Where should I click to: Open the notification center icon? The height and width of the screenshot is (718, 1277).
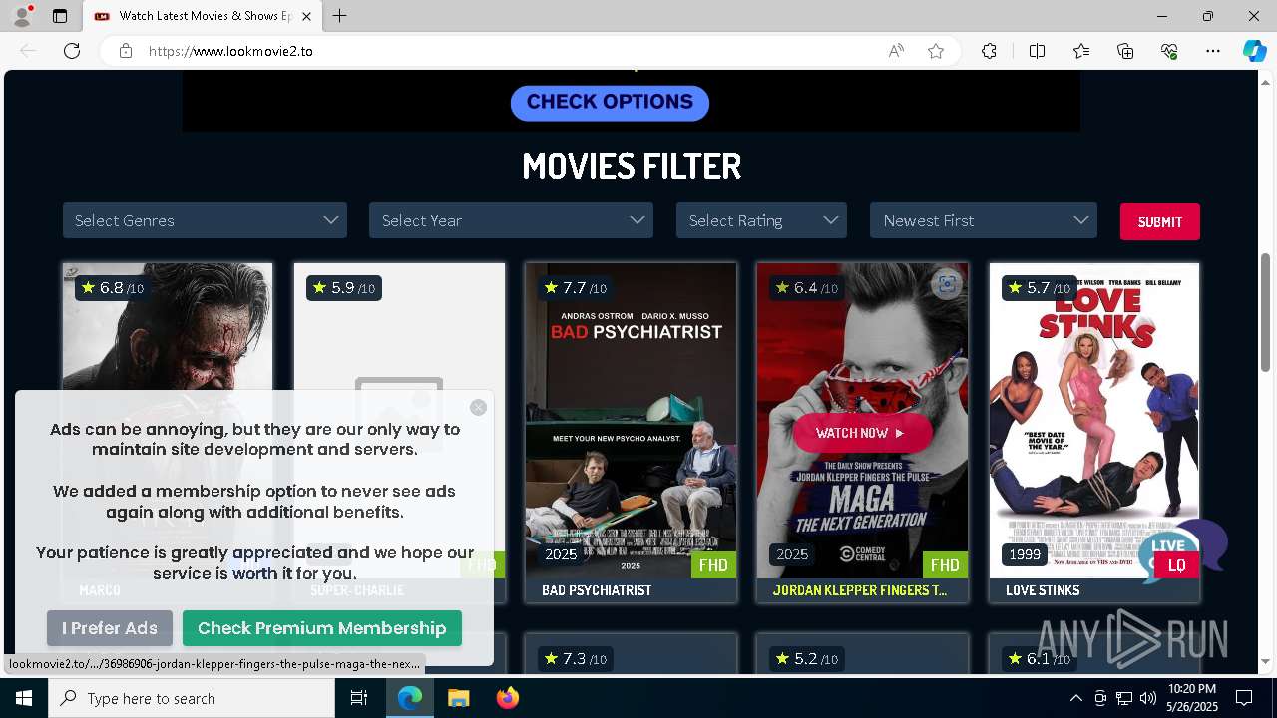click(x=1244, y=698)
